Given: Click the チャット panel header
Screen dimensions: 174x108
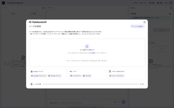Looking at the screenshot, I should coord(51,8).
